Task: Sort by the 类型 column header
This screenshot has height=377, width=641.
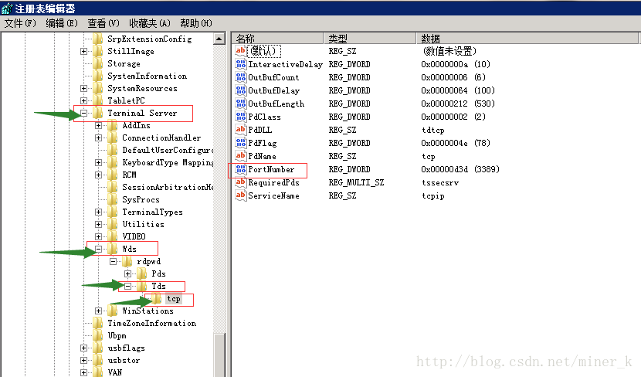Action: (370, 39)
